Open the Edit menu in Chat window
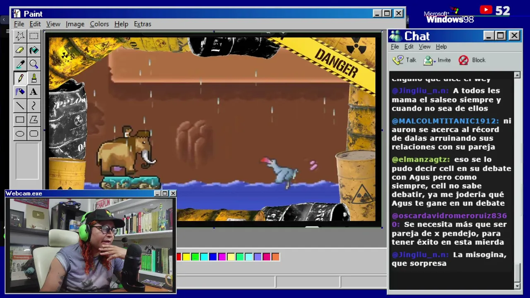Screen dimensions: 530x298 click(409, 47)
